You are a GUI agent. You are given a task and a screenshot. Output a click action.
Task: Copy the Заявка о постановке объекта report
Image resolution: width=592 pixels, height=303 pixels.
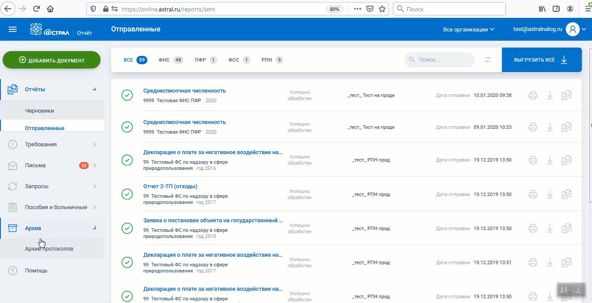pos(567,228)
